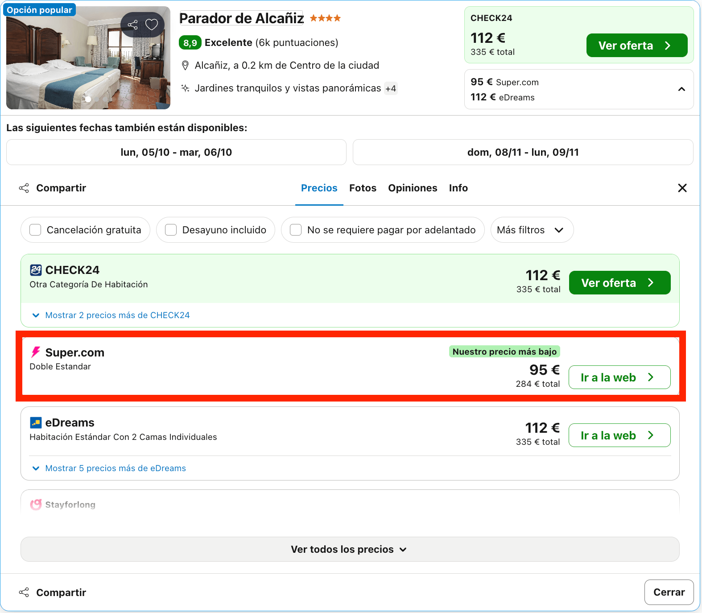
Task: Select dates dom, 08/11 - lun, 09/11
Action: [523, 152]
